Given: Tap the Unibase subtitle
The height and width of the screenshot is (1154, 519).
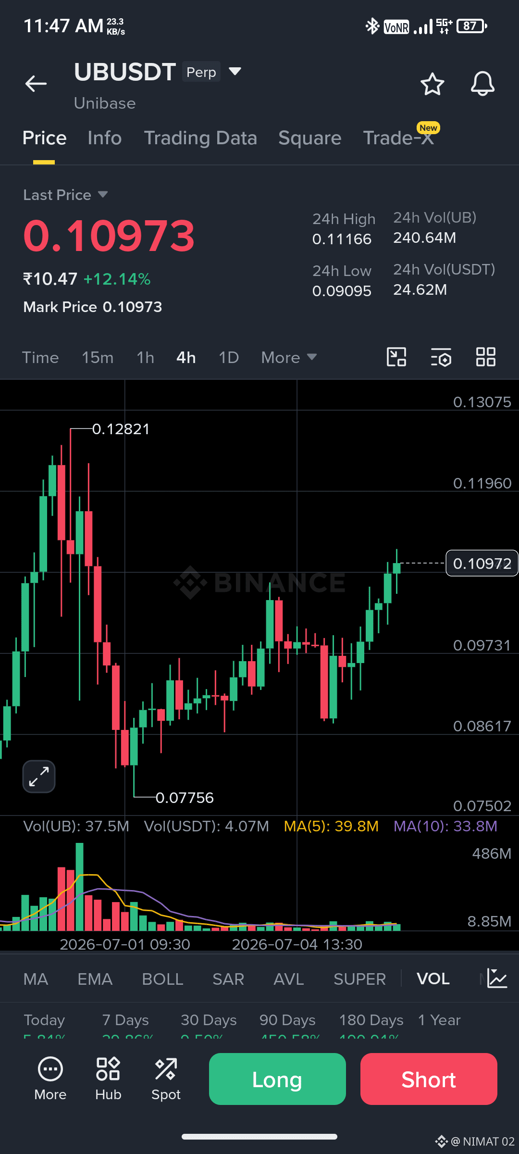Looking at the screenshot, I should point(105,103).
